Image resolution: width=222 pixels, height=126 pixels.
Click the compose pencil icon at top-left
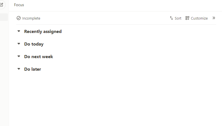tap(1, 5)
